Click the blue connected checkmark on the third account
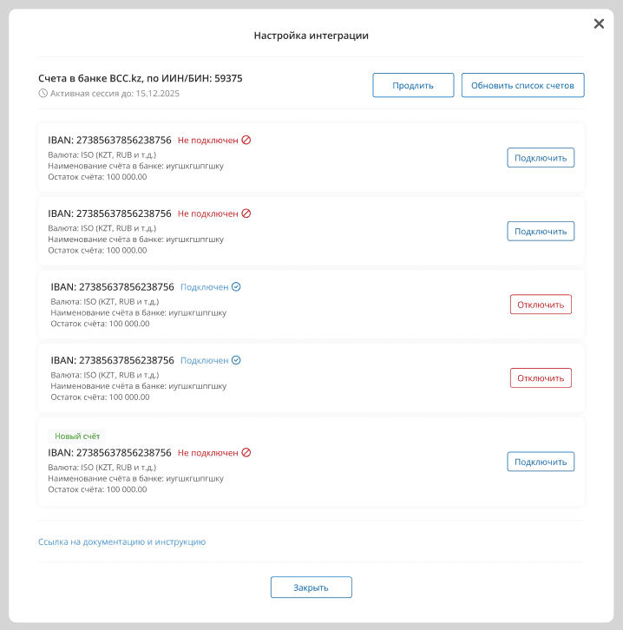The image size is (623, 630). 236,287
